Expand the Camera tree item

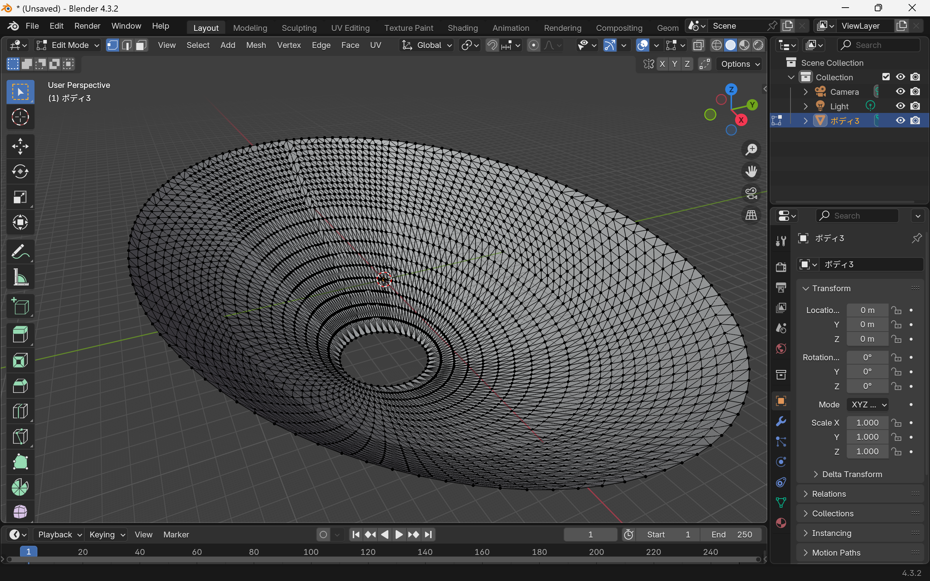click(805, 92)
